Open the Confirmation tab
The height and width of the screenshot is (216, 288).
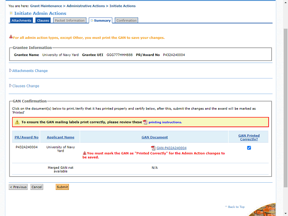pyautogui.click(x=126, y=20)
